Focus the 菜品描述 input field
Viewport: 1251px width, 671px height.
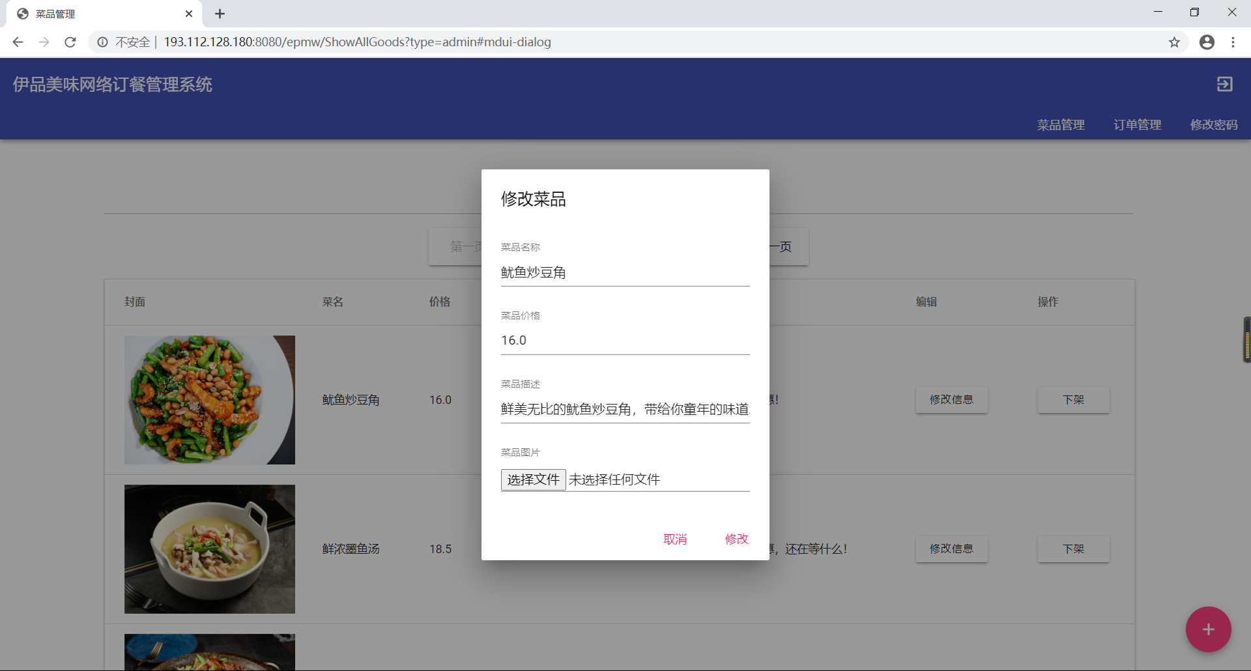pos(625,409)
